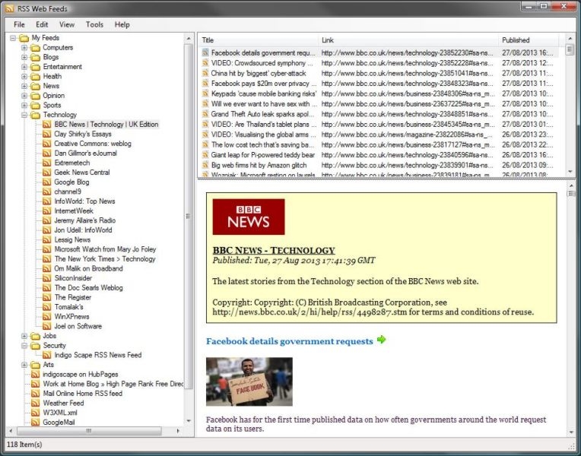The image size is (581, 456).
Task: Select Jon Udell: InfoWorld feed
Action: (x=83, y=230)
